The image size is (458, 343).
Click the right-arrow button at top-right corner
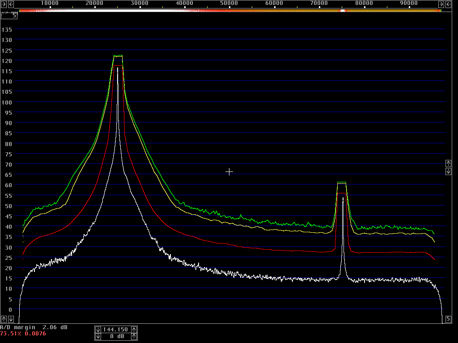tap(441, 4)
